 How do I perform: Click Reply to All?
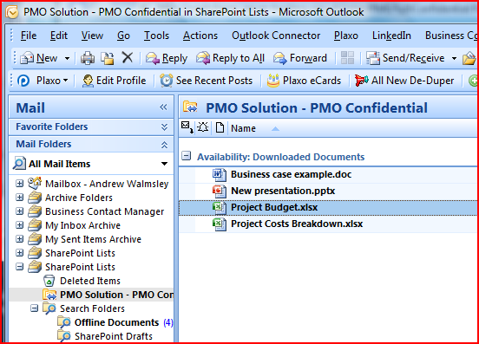pos(230,58)
